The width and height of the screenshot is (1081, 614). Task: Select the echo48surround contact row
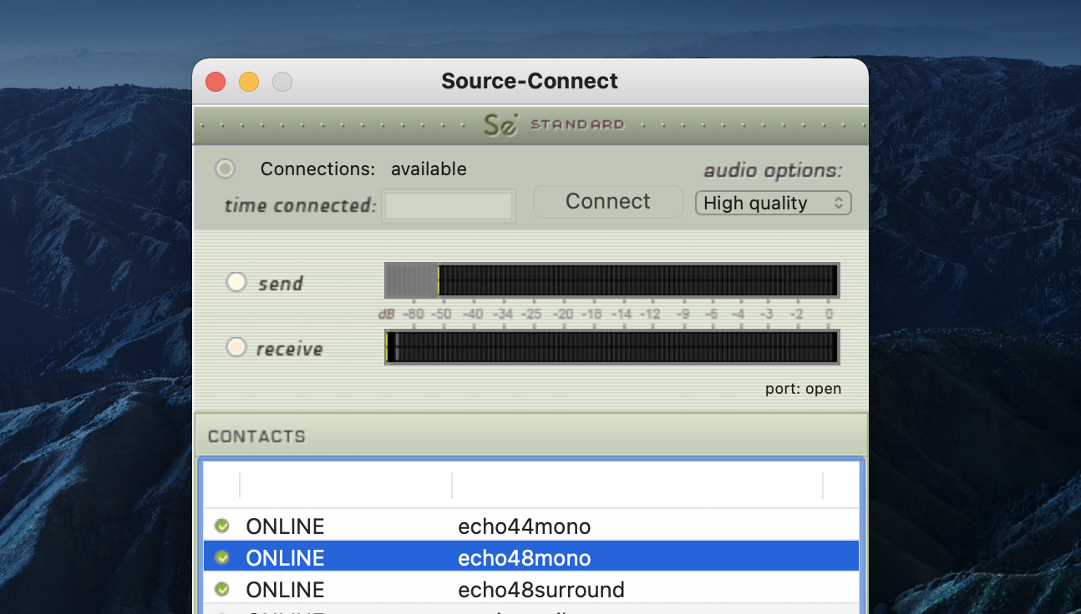point(540,590)
